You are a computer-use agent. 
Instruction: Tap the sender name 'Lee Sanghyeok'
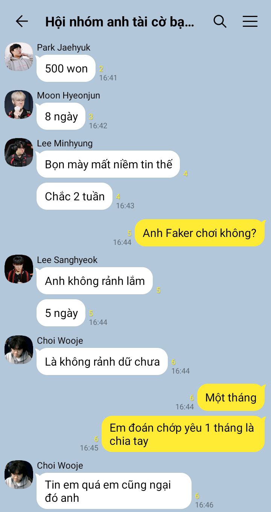(x=67, y=260)
